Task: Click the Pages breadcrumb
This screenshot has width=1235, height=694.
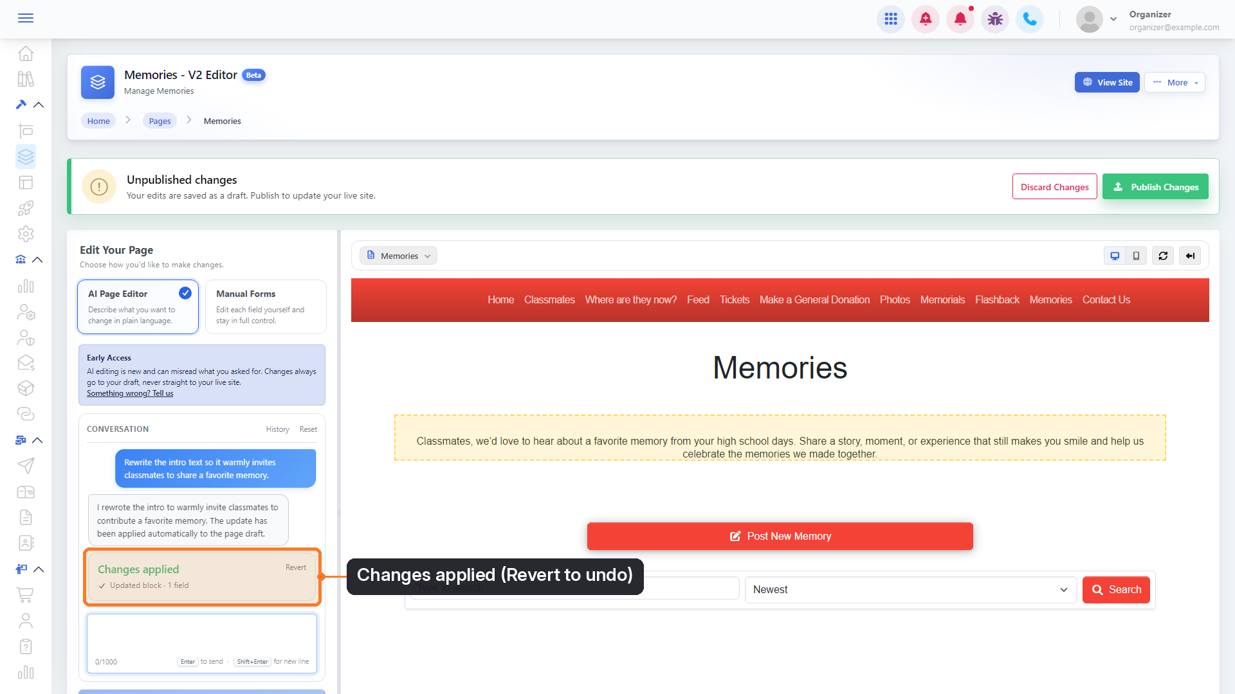Action: pyautogui.click(x=160, y=121)
